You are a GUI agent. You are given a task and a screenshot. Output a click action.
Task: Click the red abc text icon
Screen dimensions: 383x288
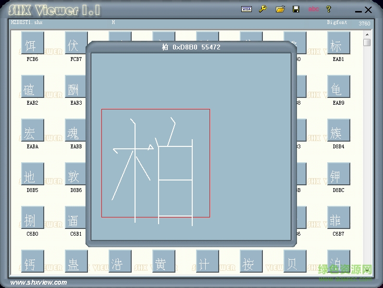point(313,9)
